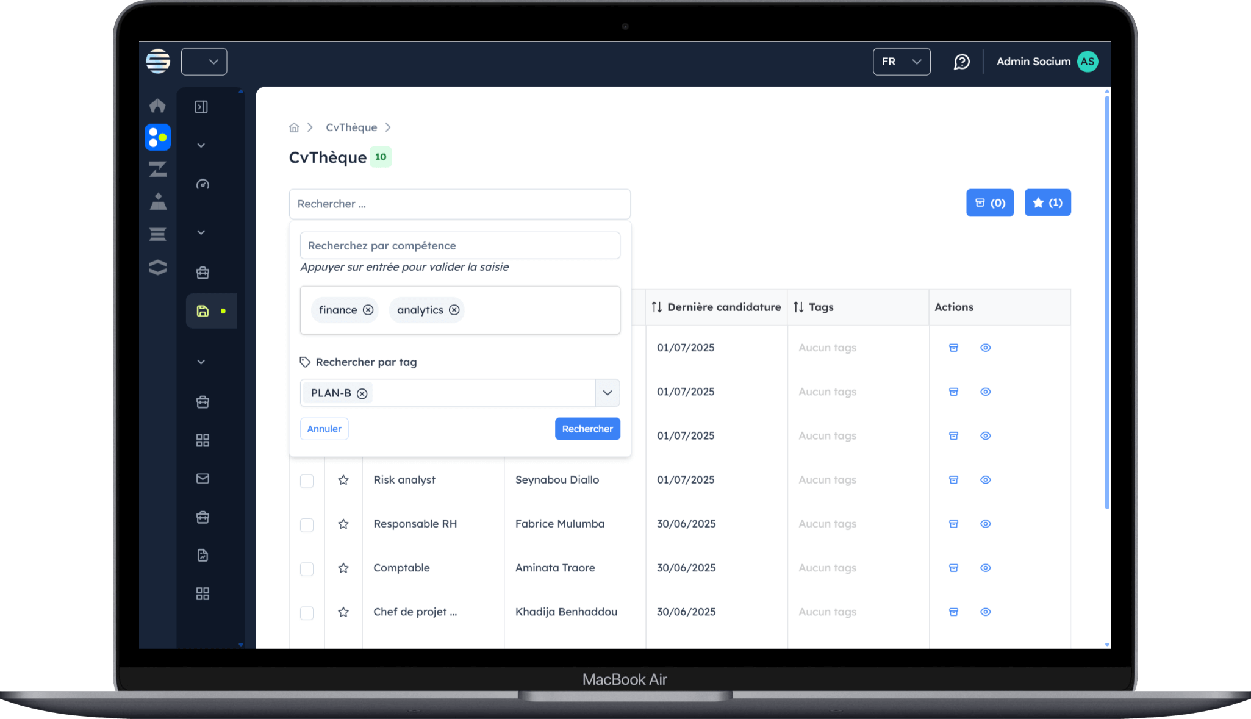Click the Annuler button
The height and width of the screenshot is (719, 1251).
[x=324, y=429]
